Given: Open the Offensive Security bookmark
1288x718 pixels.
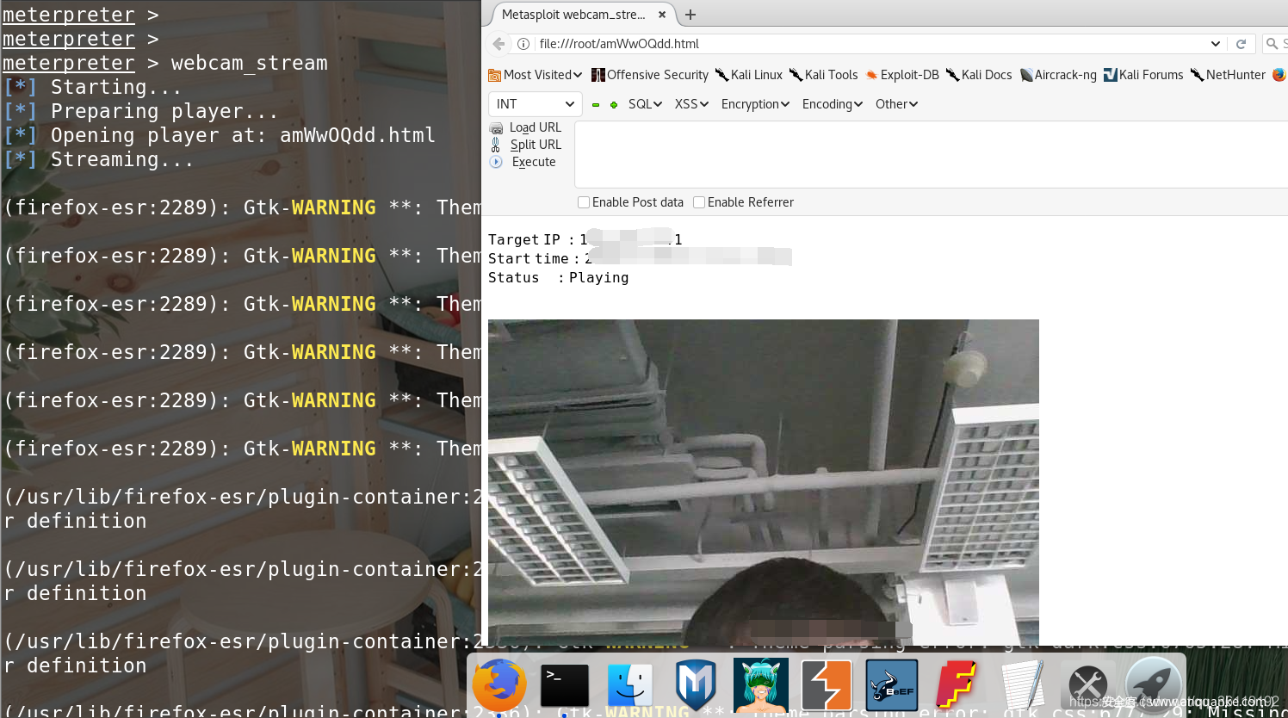Looking at the screenshot, I should pyautogui.click(x=650, y=75).
